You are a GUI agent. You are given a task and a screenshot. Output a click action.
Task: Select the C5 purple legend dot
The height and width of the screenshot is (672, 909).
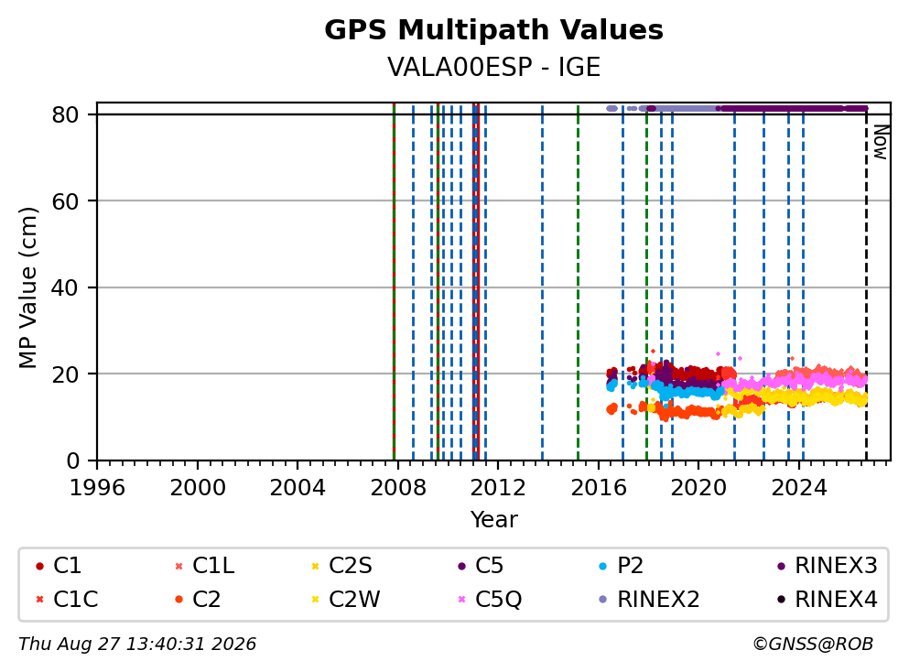[x=461, y=567]
